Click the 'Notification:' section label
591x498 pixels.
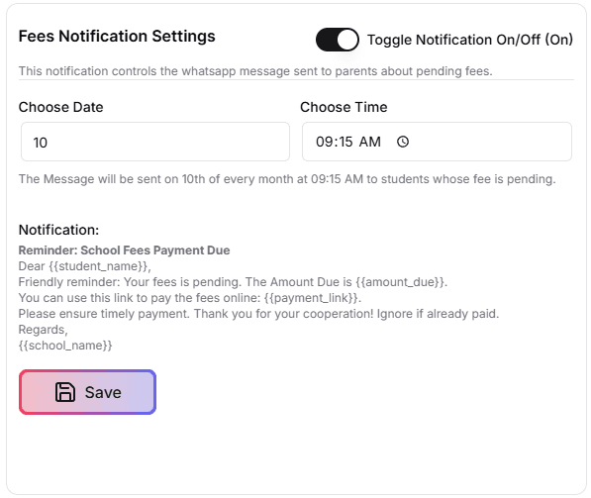(x=58, y=230)
